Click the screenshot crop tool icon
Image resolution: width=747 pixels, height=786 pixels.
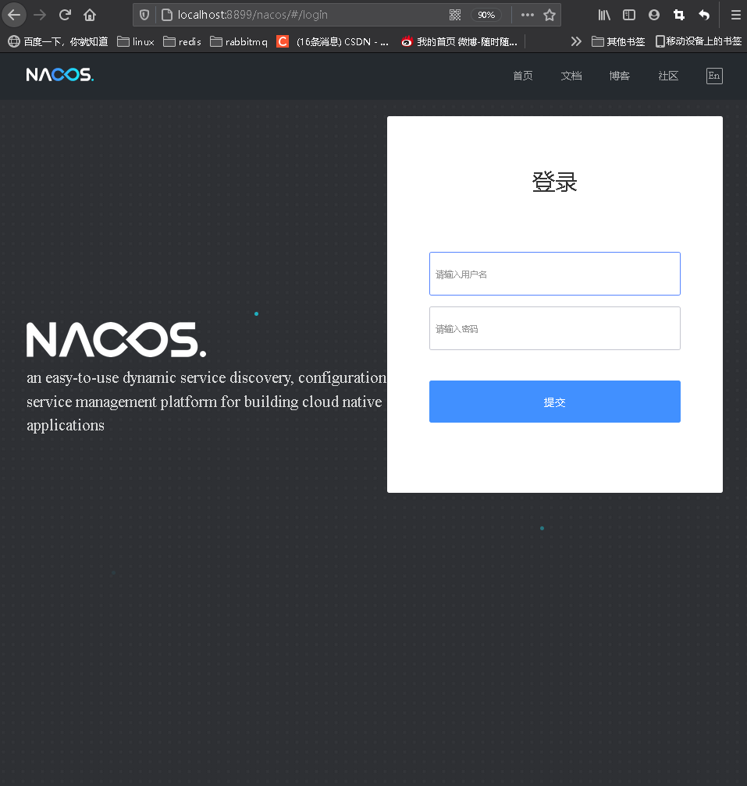click(679, 15)
